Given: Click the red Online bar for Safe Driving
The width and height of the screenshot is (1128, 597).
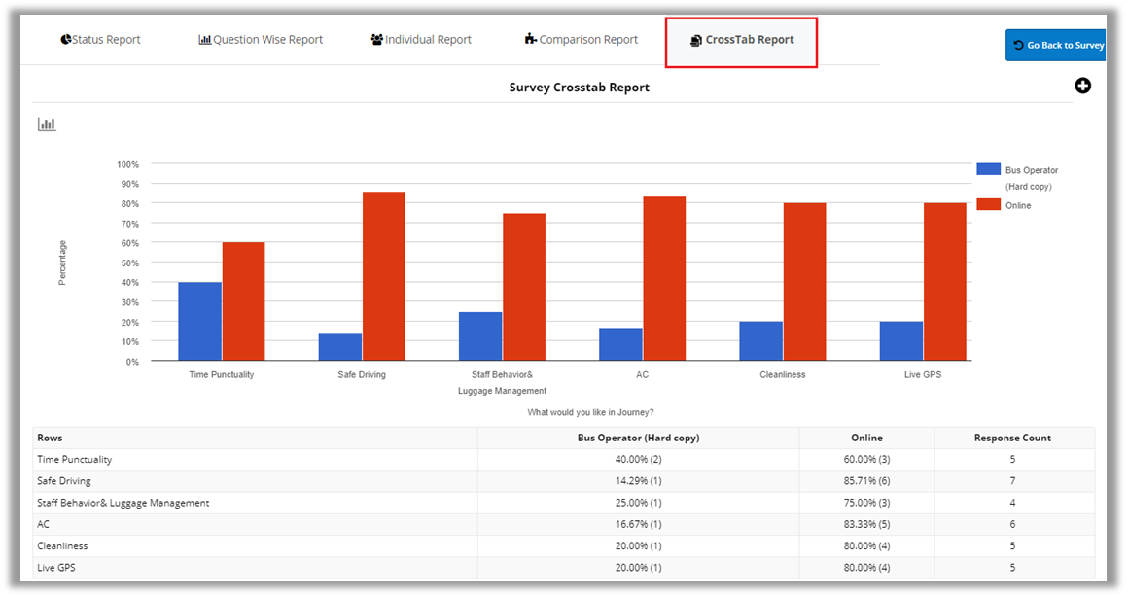Looking at the screenshot, I should pos(383,276).
